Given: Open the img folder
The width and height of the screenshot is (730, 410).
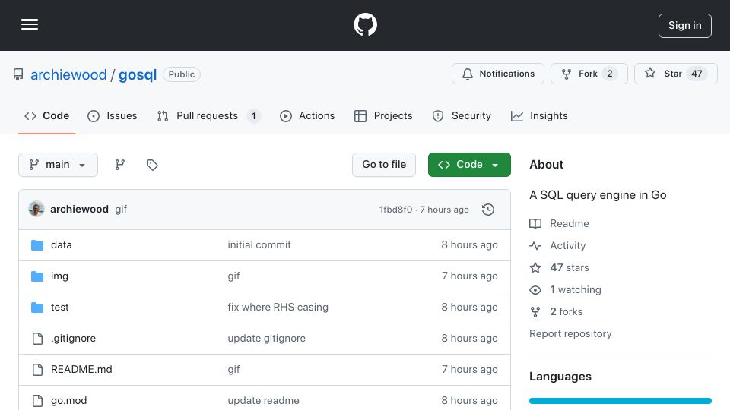Looking at the screenshot, I should click(59, 276).
